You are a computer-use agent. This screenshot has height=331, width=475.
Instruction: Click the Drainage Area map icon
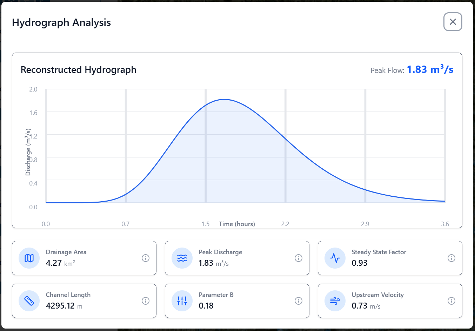pos(29,258)
